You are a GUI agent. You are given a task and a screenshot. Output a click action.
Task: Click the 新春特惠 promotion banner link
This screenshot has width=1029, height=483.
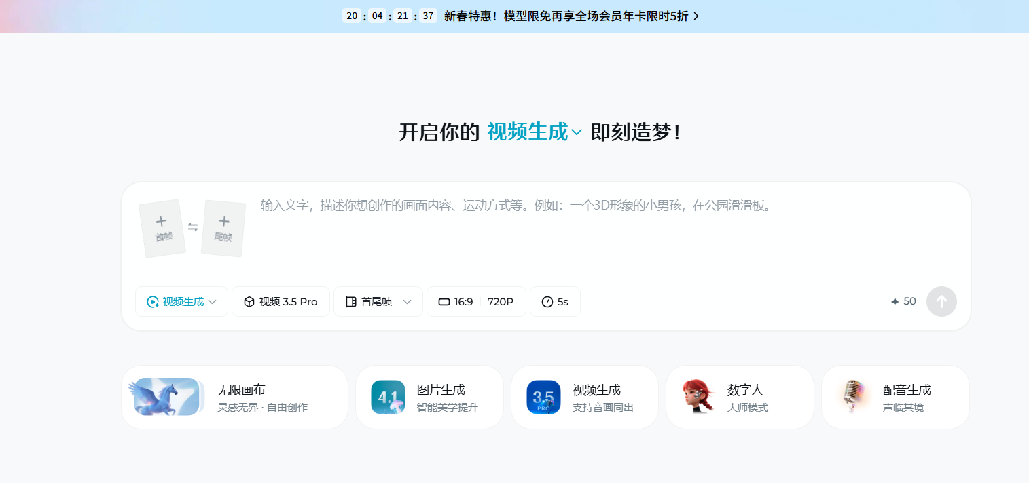click(x=565, y=16)
